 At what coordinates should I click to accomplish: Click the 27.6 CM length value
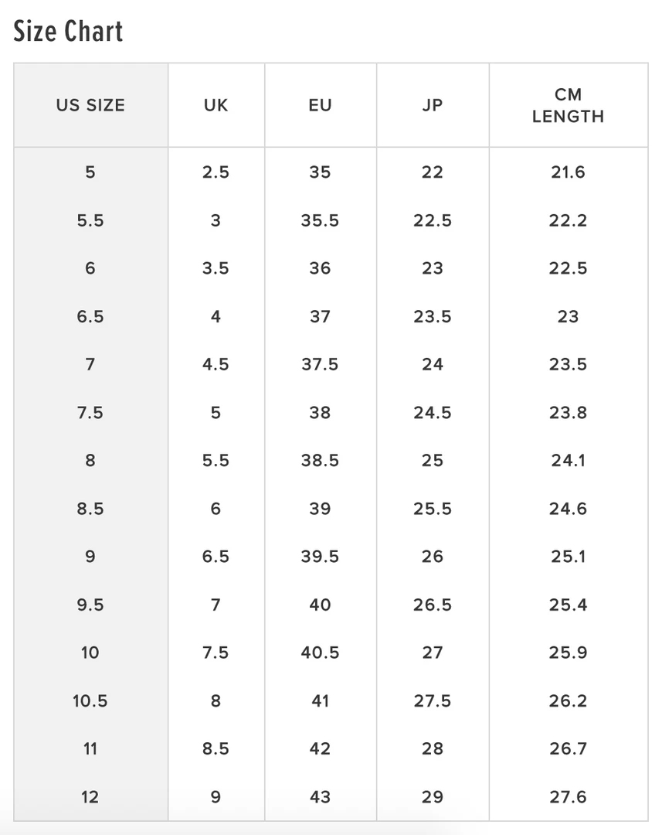568,796
